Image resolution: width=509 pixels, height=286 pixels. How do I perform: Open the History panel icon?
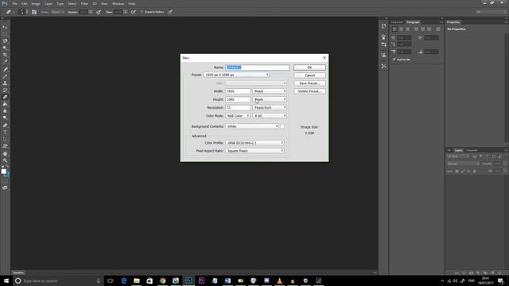[x=383, y=26]
